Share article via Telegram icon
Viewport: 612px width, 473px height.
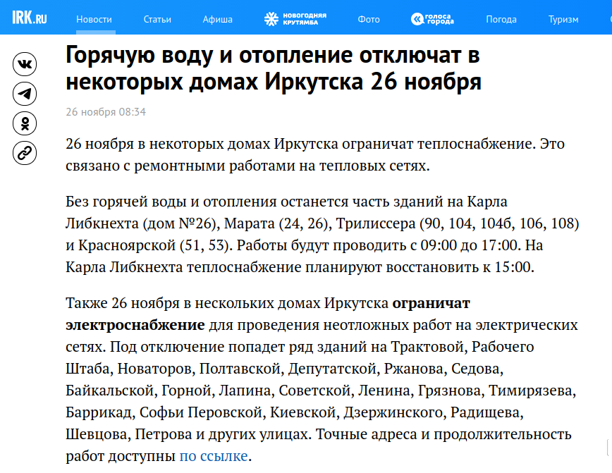25,94
